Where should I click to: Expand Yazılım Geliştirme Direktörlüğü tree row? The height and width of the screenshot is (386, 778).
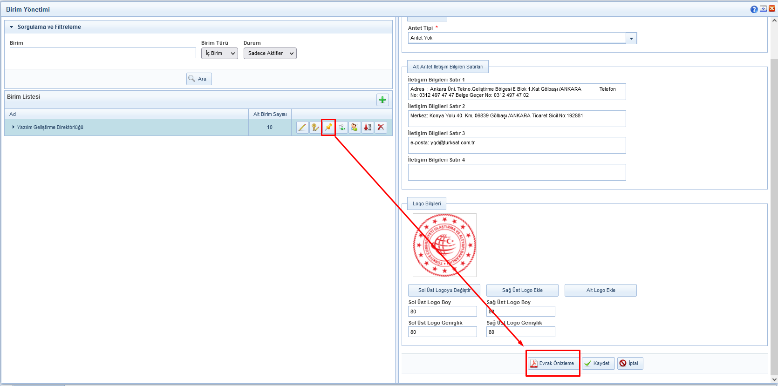tap(14, 127)
